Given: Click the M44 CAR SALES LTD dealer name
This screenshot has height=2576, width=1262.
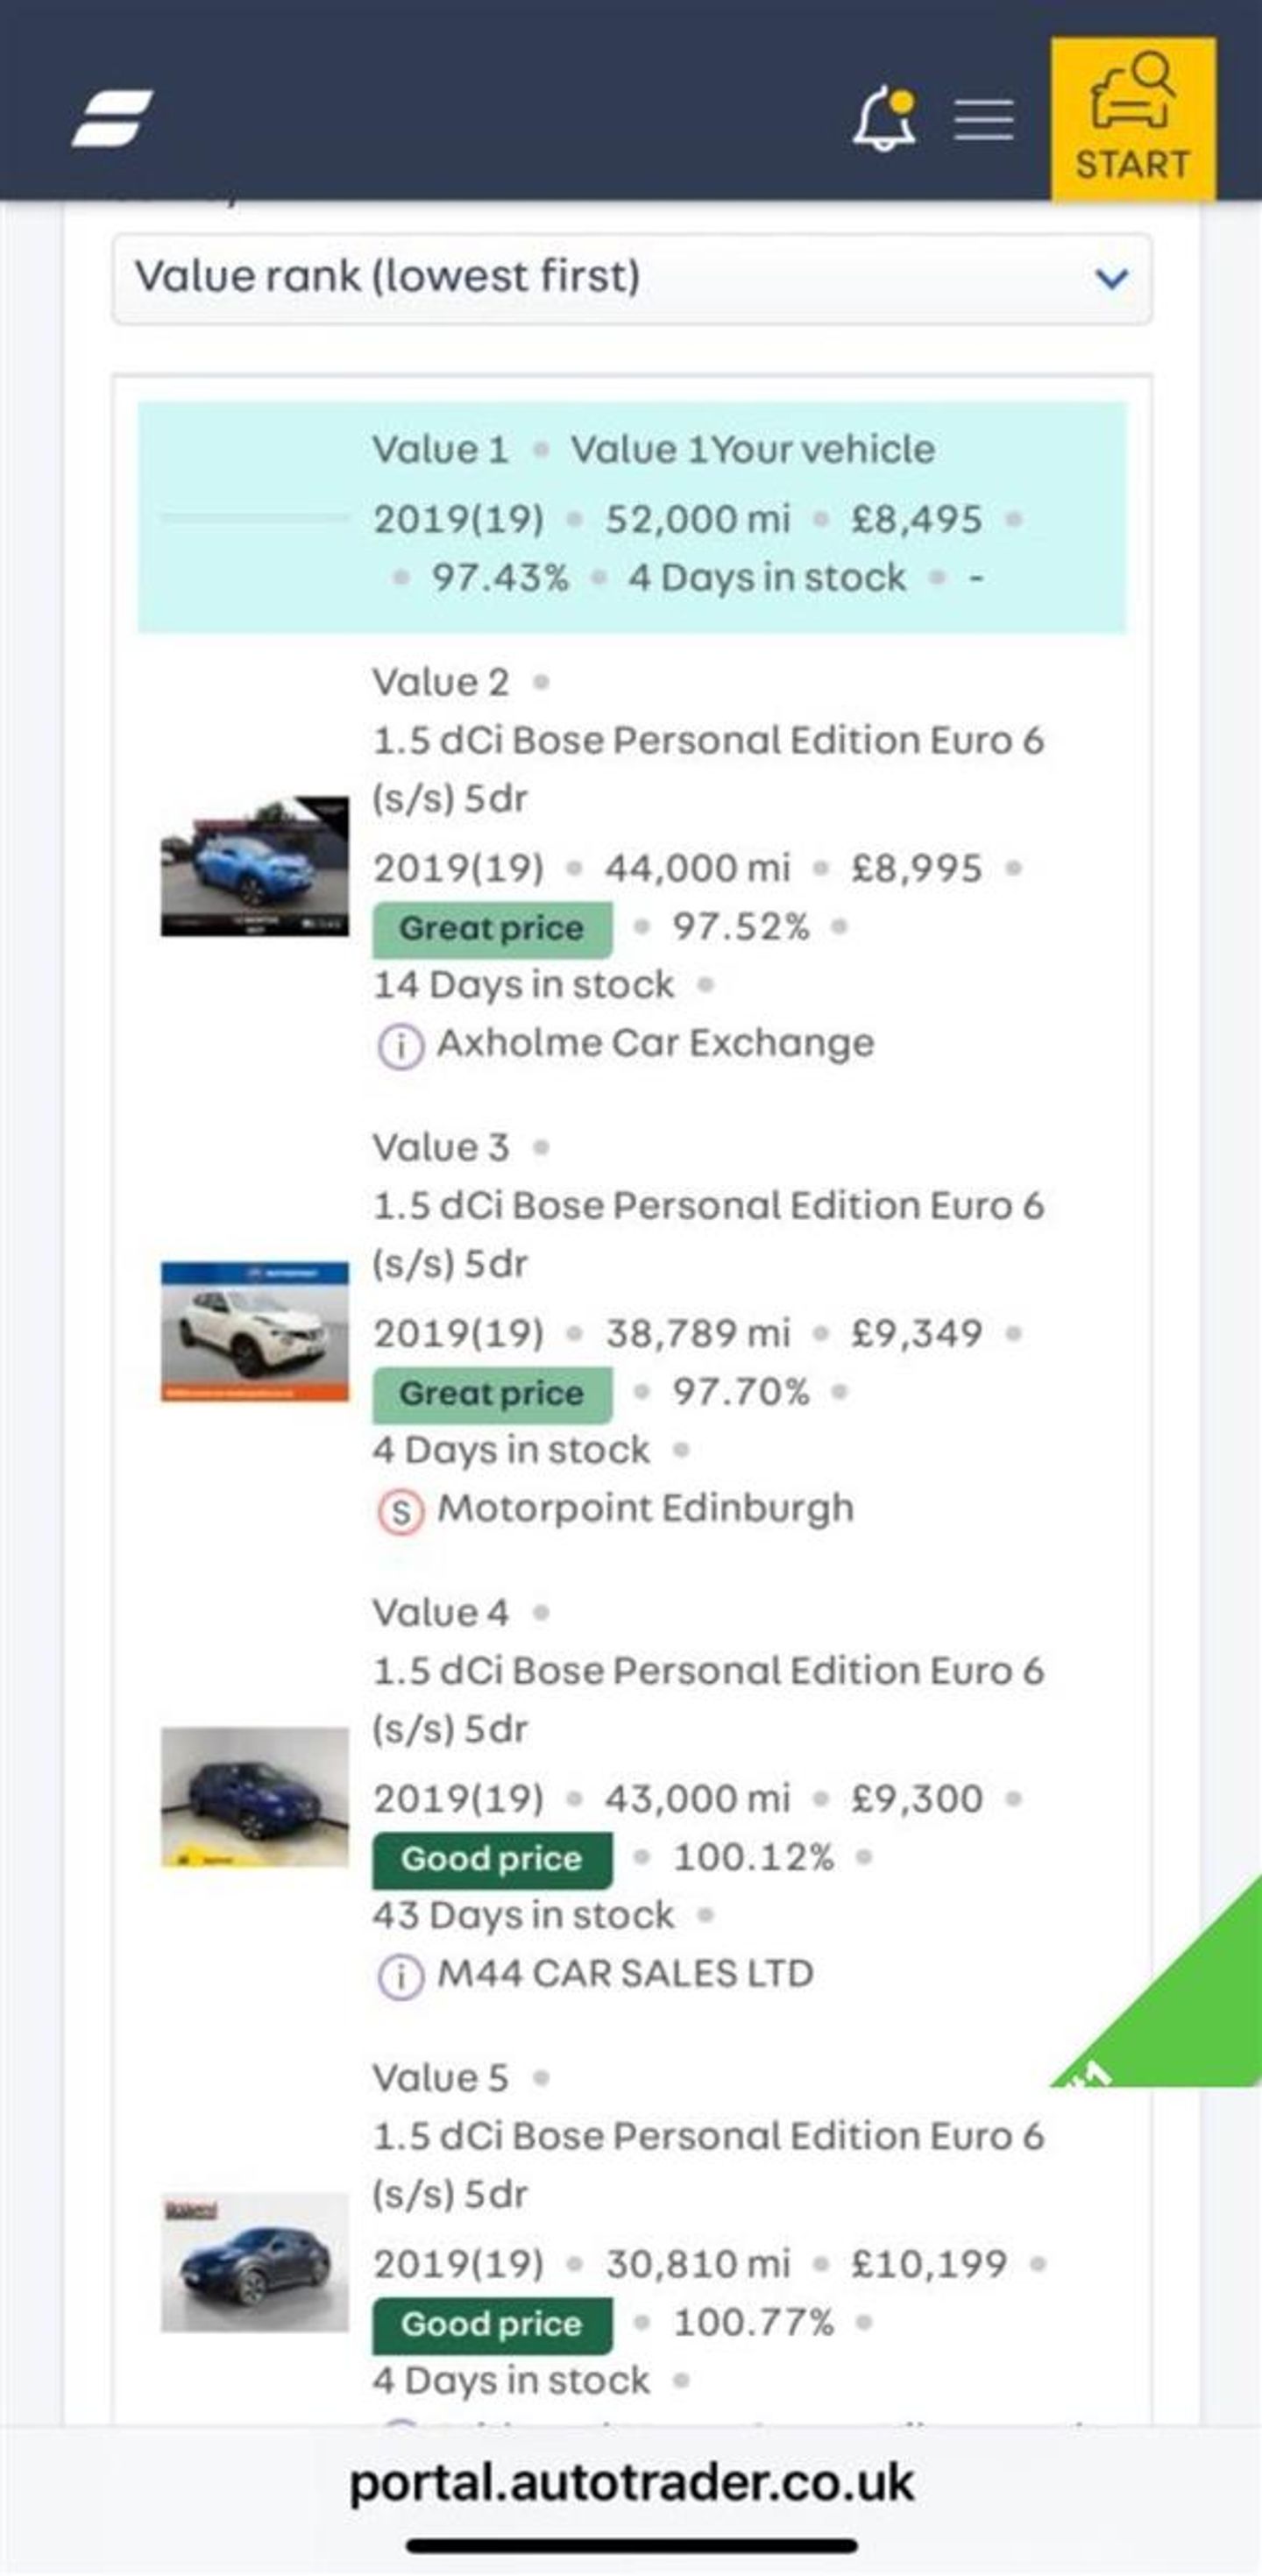Looking at the screenshot, I should point(625,1973).
